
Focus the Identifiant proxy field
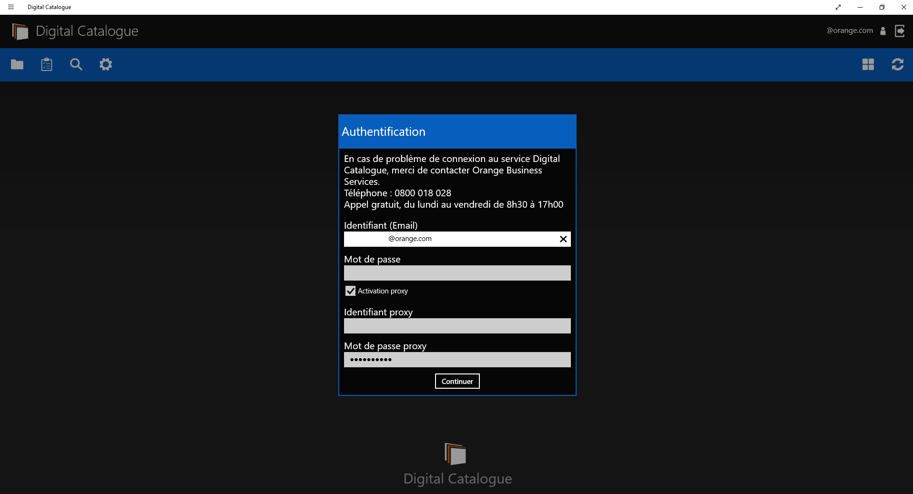457,326
